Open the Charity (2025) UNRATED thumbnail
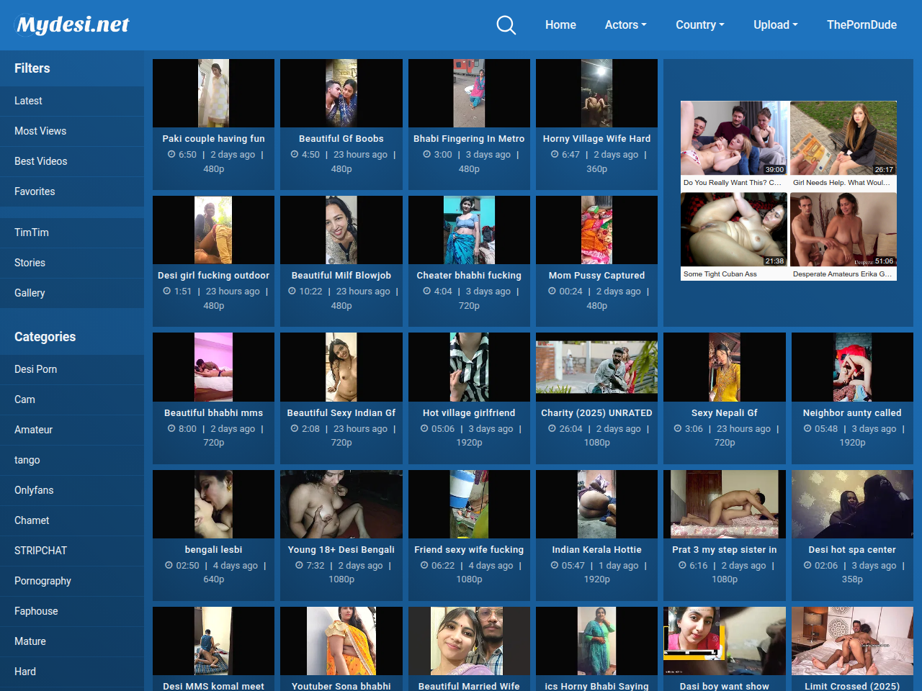922x691 pixels. (596, 367)
